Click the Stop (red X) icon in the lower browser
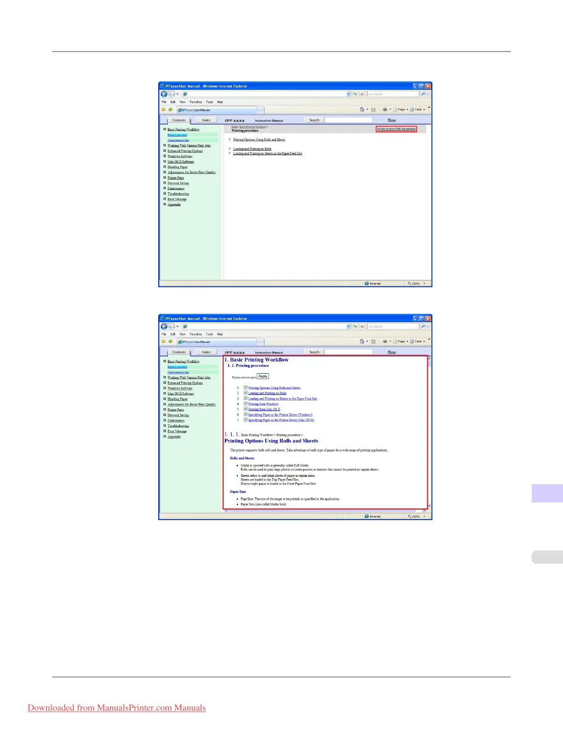 [x=362, y=326]
